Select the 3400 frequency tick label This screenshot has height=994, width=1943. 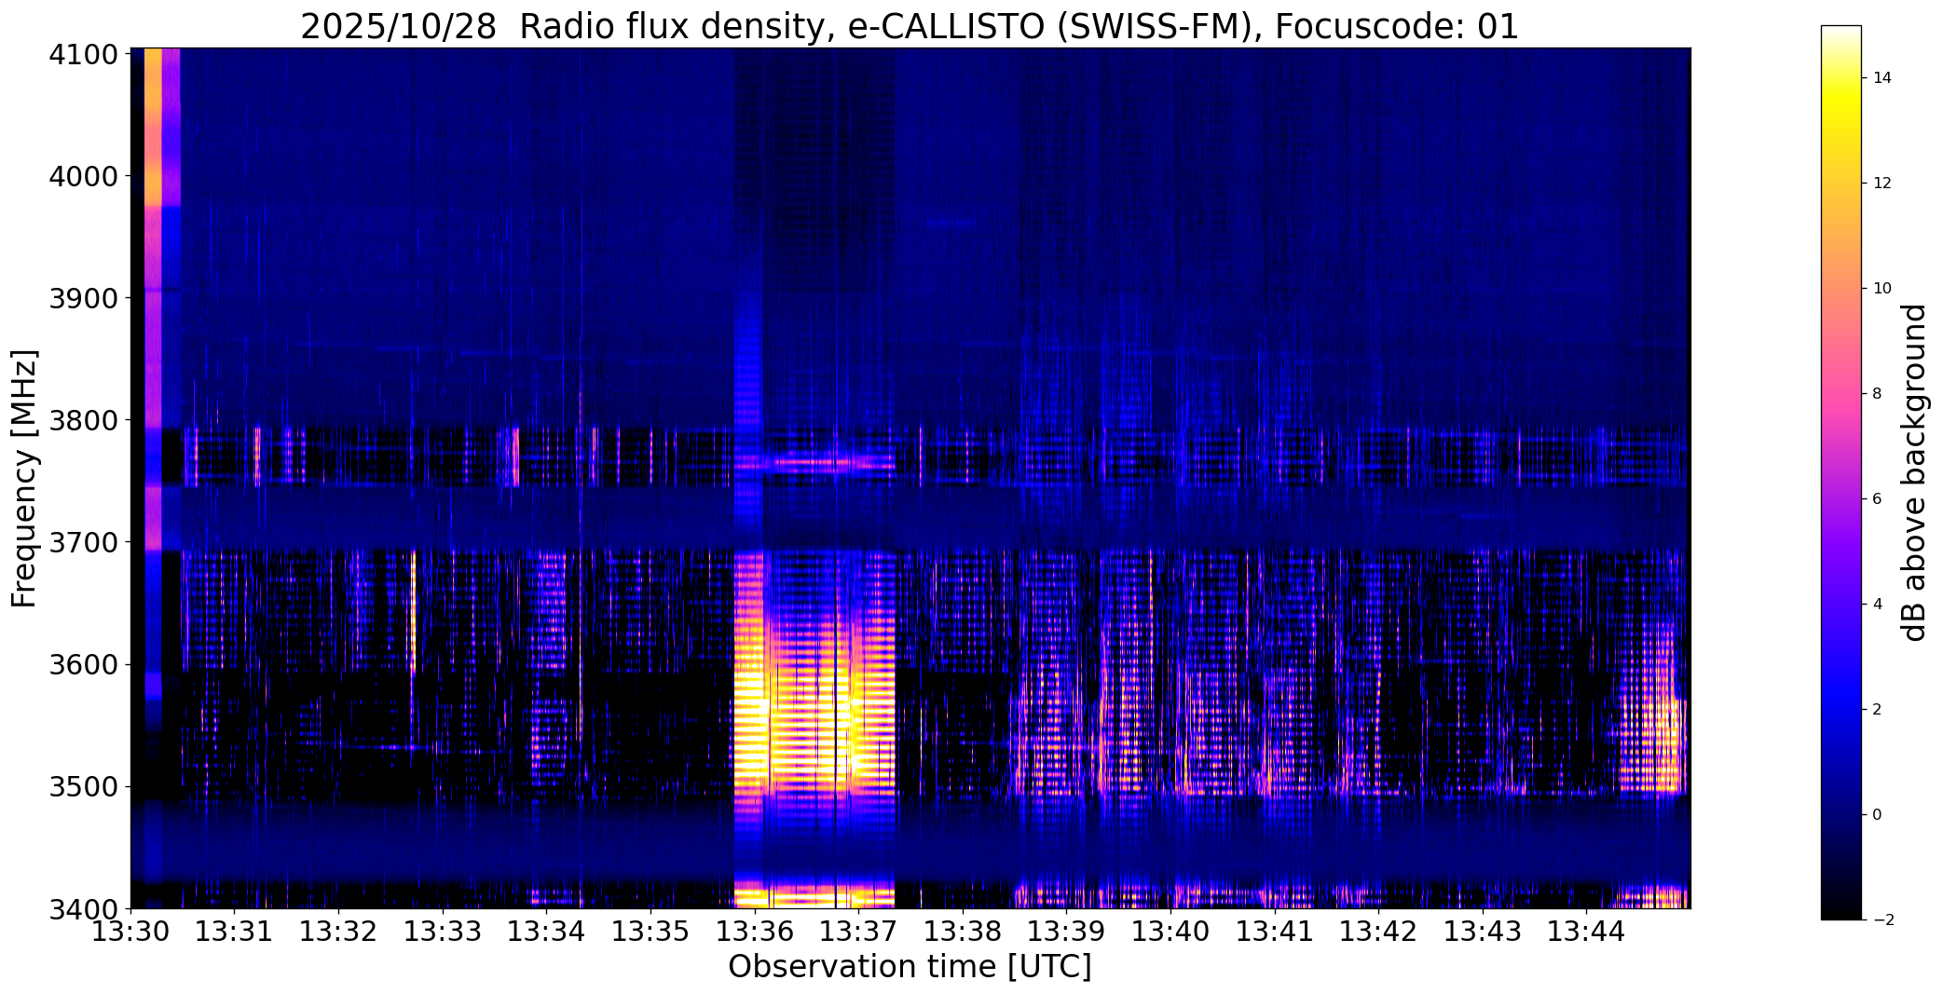click(x=83, y=909)
